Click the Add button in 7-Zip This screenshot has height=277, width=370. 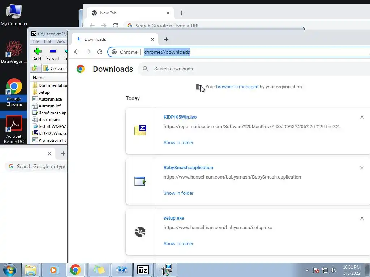(x=37, y=54)
